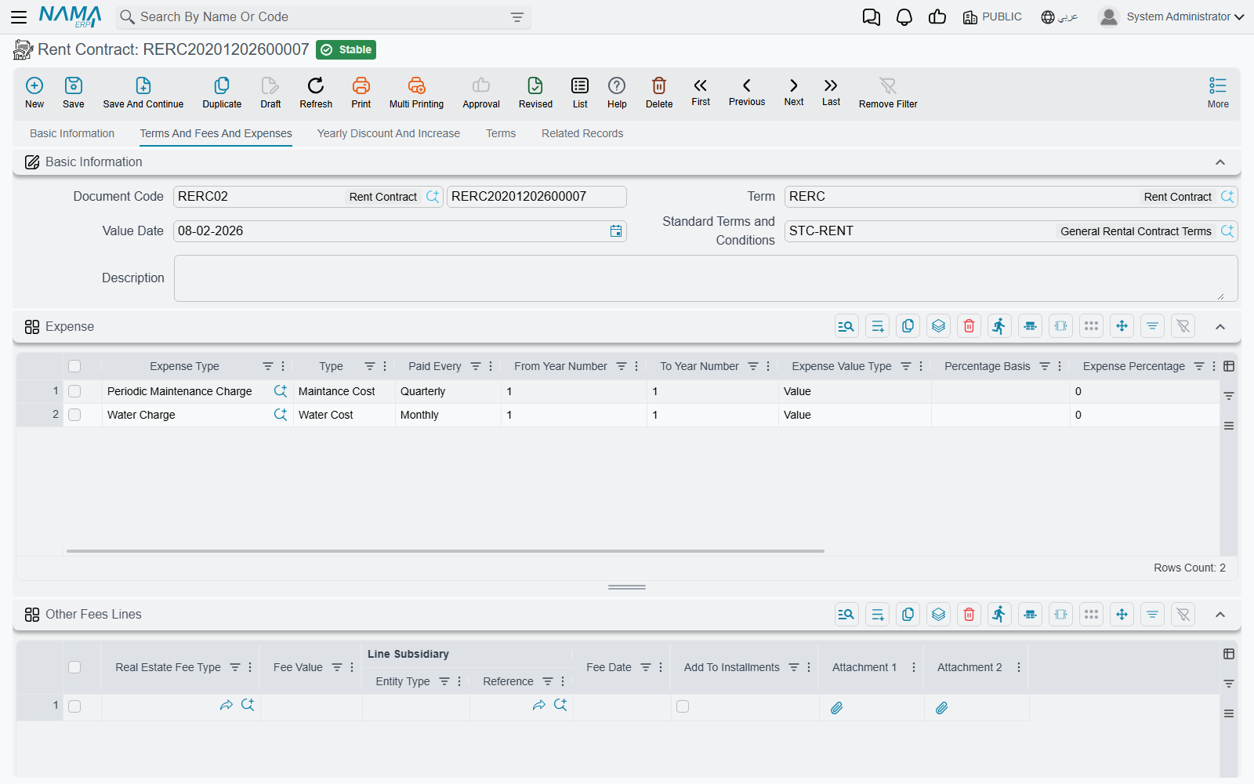
Task: Toggle select-all checkbox in Other Fees grid
Action: (x=74, y=667)
